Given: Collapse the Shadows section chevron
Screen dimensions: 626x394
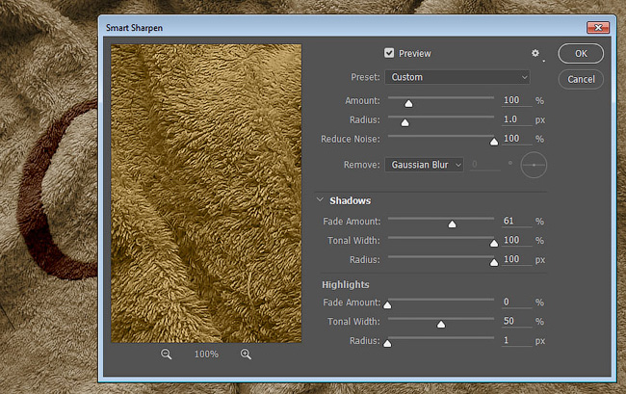Looking at the screenshot, I should coord(320,199).
